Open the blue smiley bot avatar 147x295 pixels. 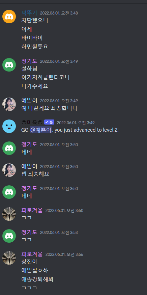click(9, 126)
